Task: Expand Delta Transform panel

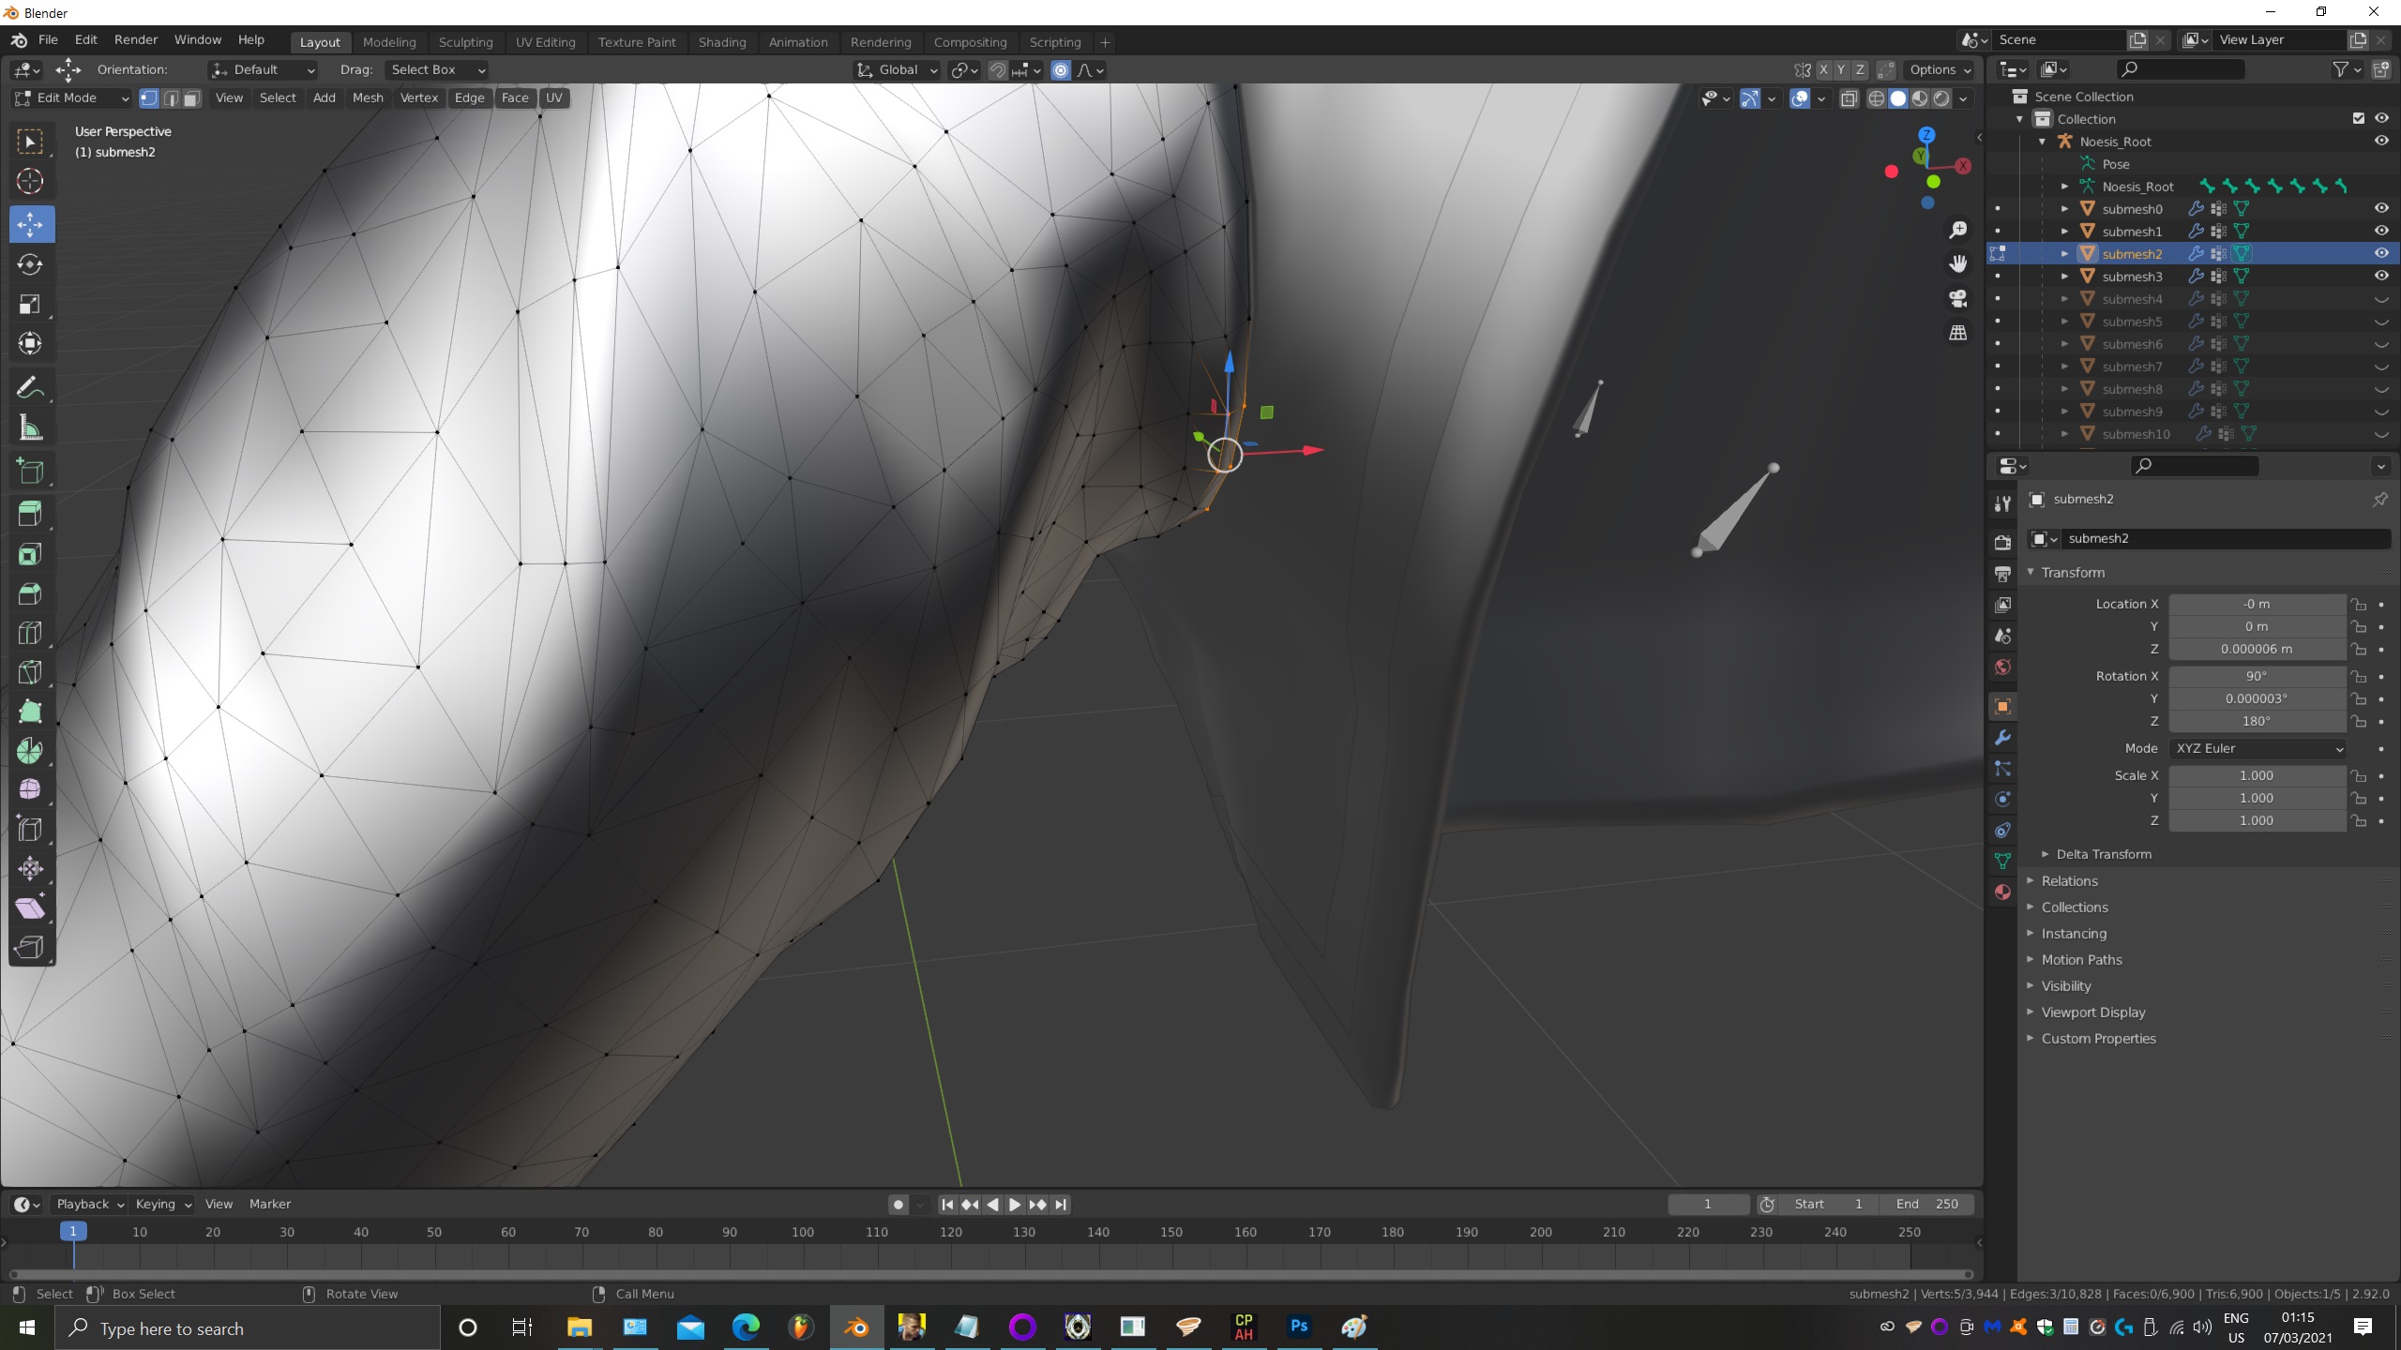Action: [x=2103, y=854]
